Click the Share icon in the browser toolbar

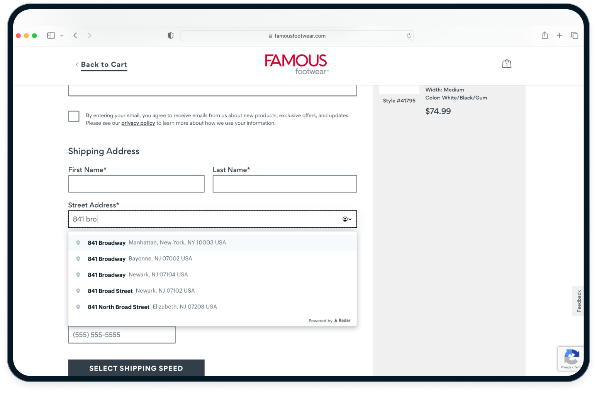[544, 35]
